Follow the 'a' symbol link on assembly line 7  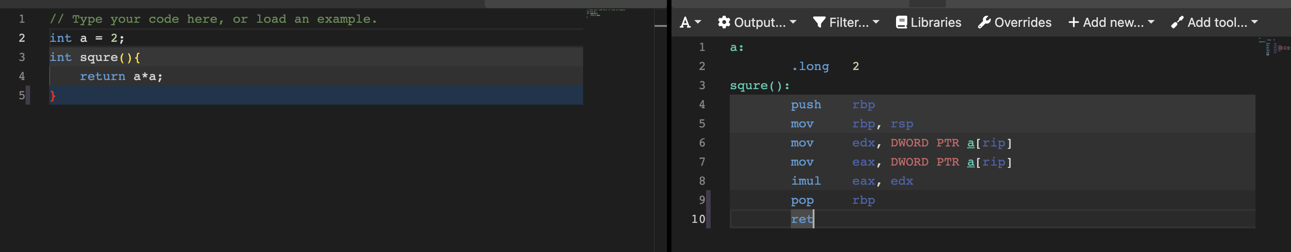(971, 162)
